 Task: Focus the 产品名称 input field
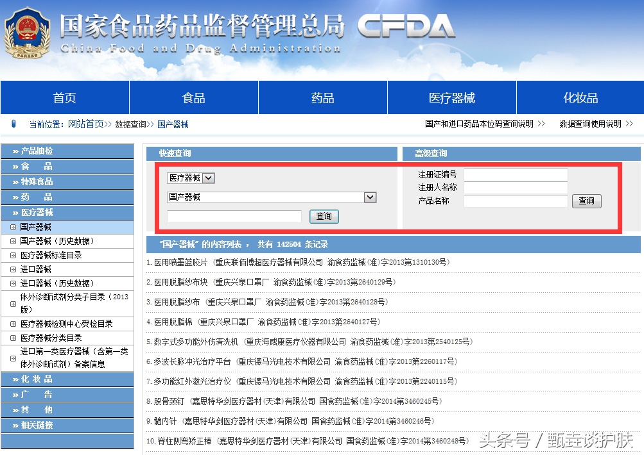tap(516, 201)
